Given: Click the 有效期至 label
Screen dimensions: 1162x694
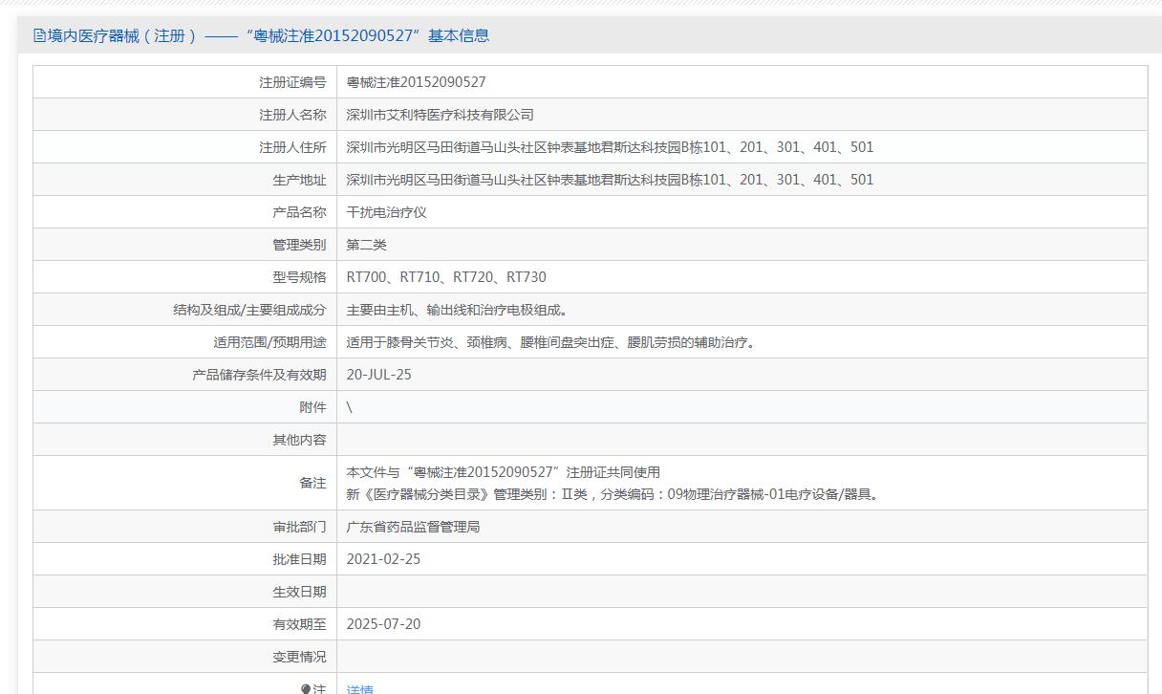Looking at the screenshot, I should pyautogui.click(x=299, y=624).
